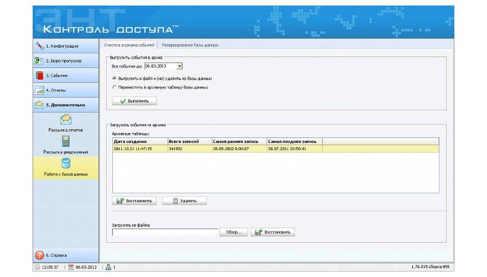Viewport: 487px width, 277px height.
Task: Select Перенести в архивную таблицу radio option
Action: 114,87
